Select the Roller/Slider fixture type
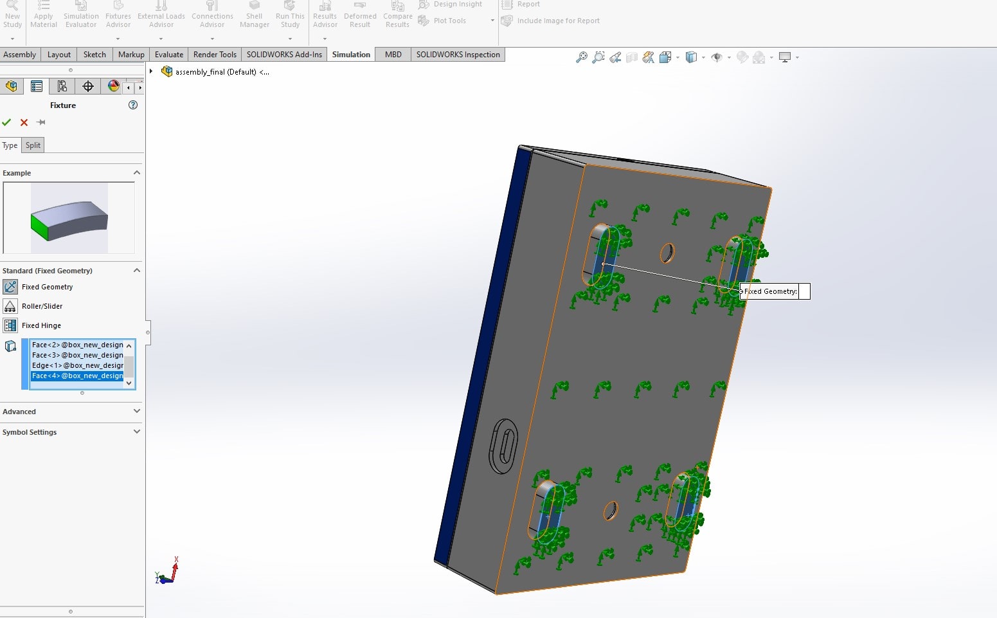Screen dimensions: 997x618 click(x=10, y=306)
